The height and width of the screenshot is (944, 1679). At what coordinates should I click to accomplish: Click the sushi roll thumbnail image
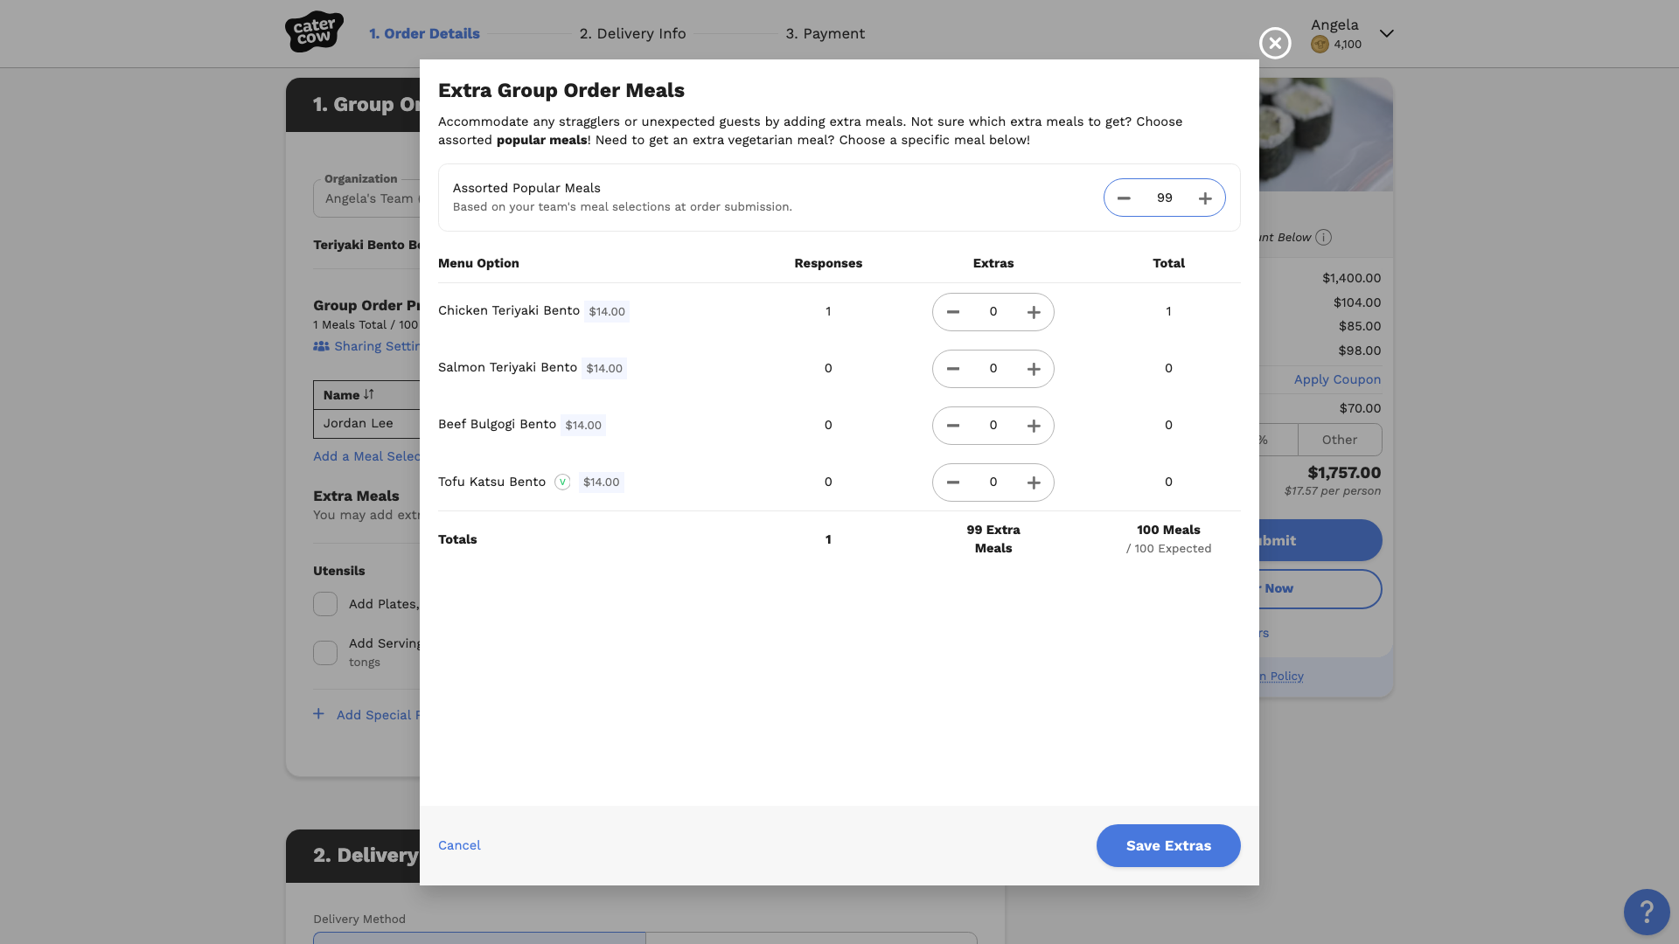pyautogui.click(x=1326, y=135)
